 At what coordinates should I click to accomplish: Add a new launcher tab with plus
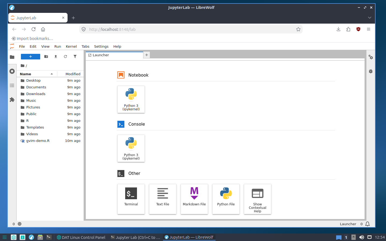tap(147, 55)
